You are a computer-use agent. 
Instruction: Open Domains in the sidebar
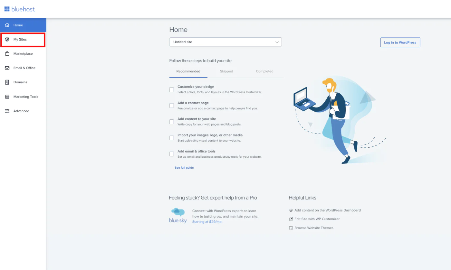pyautogui.click(x=23, y=82)
